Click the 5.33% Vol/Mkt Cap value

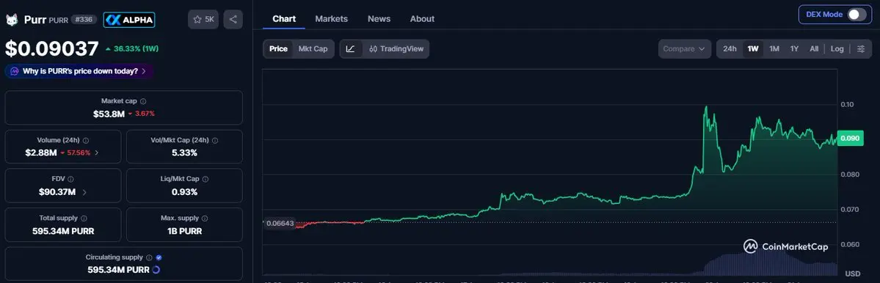[x=184, y=153]
